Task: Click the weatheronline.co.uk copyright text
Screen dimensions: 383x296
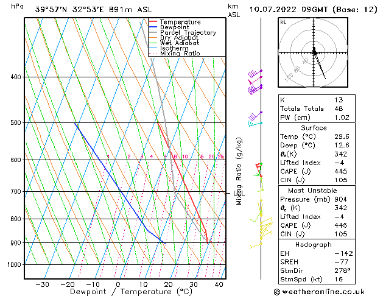Action: (x=319, y=292)
